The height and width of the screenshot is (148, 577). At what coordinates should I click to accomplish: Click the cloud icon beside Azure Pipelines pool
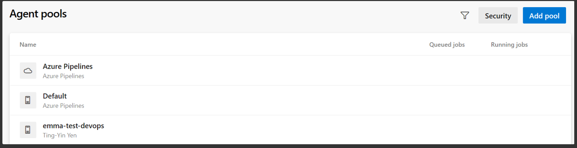28,71
